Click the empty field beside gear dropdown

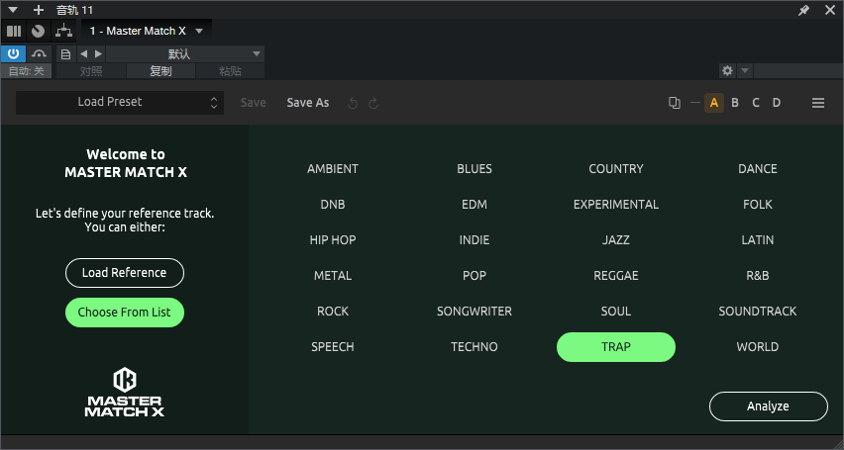(798, 70)
